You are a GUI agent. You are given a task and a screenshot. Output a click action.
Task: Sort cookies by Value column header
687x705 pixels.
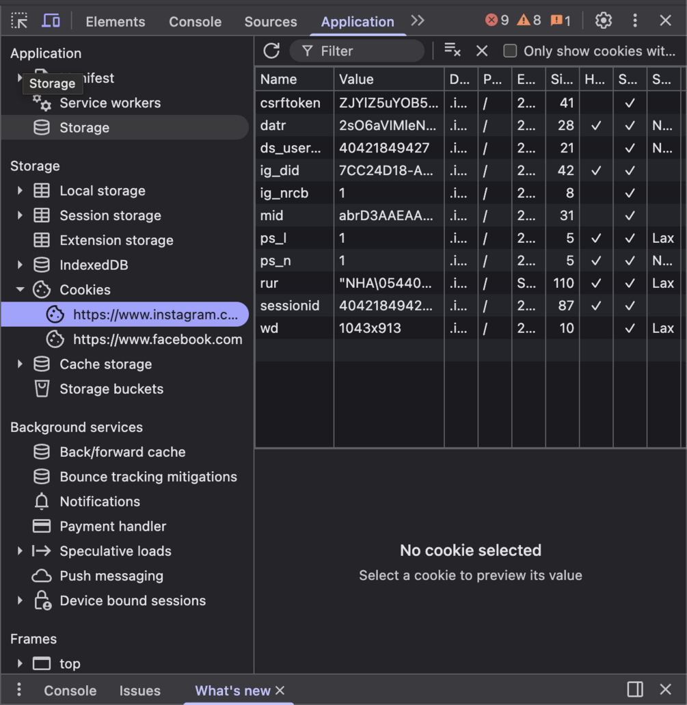pyautogui.click(x=389, y=79)
